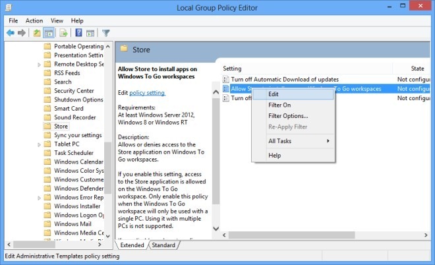
Task: Click the settings list horizontal scrollbar thumb
Action: [291, 235]
